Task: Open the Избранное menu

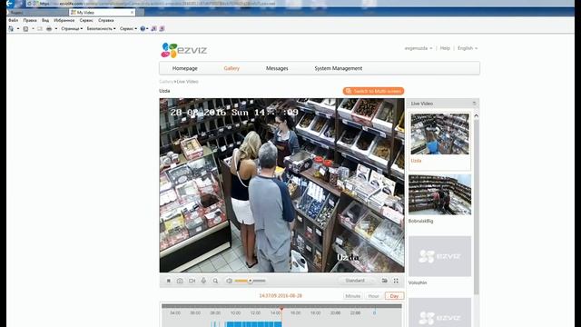Action: (x=64, y=20)
